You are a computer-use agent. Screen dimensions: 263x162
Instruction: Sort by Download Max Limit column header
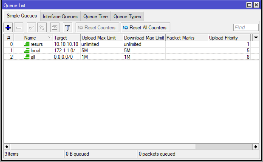coord(144,38)
